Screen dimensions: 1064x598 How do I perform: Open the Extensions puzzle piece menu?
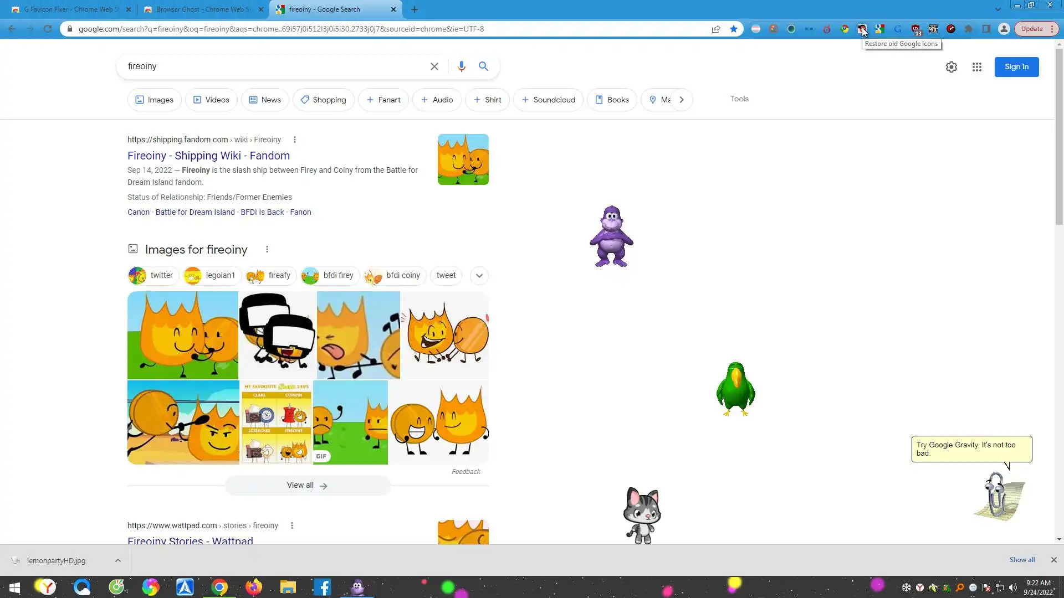[x=969, y=29]
